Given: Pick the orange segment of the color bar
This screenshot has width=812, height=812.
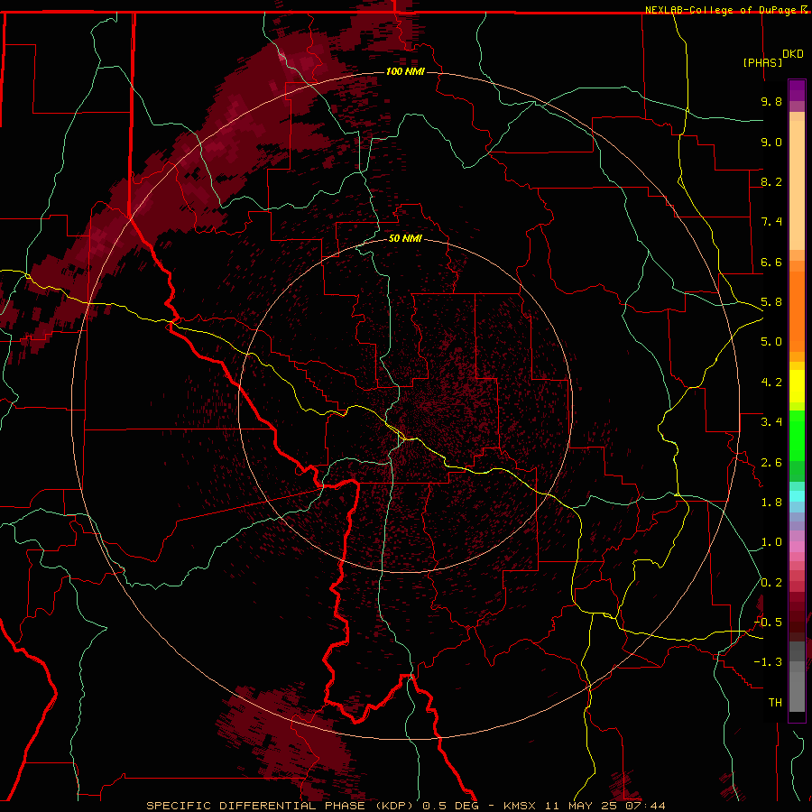Looking at the screenshot, I should coord(797,310).
